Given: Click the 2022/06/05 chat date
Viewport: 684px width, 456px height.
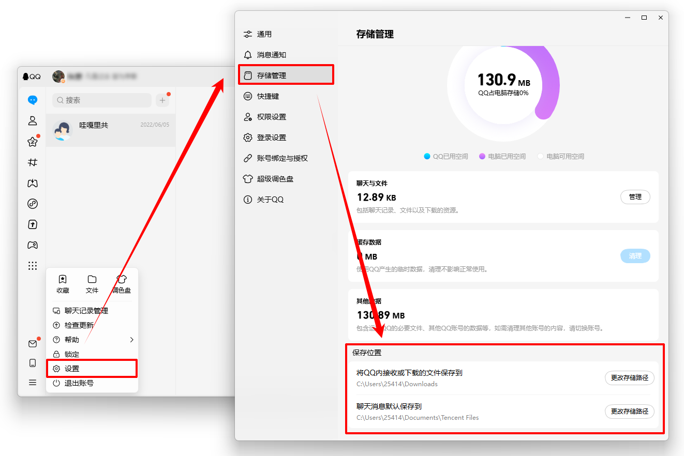Looking at the screenshot, I should pos(155,125).
